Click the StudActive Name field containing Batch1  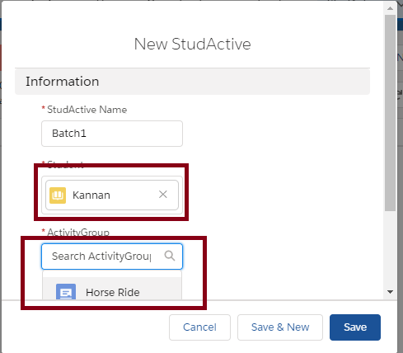click(x=112, y=134)
